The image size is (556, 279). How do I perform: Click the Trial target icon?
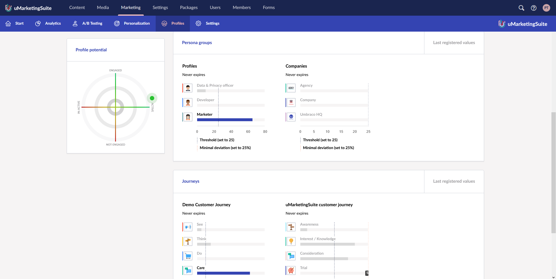click(x=291, y=270)
